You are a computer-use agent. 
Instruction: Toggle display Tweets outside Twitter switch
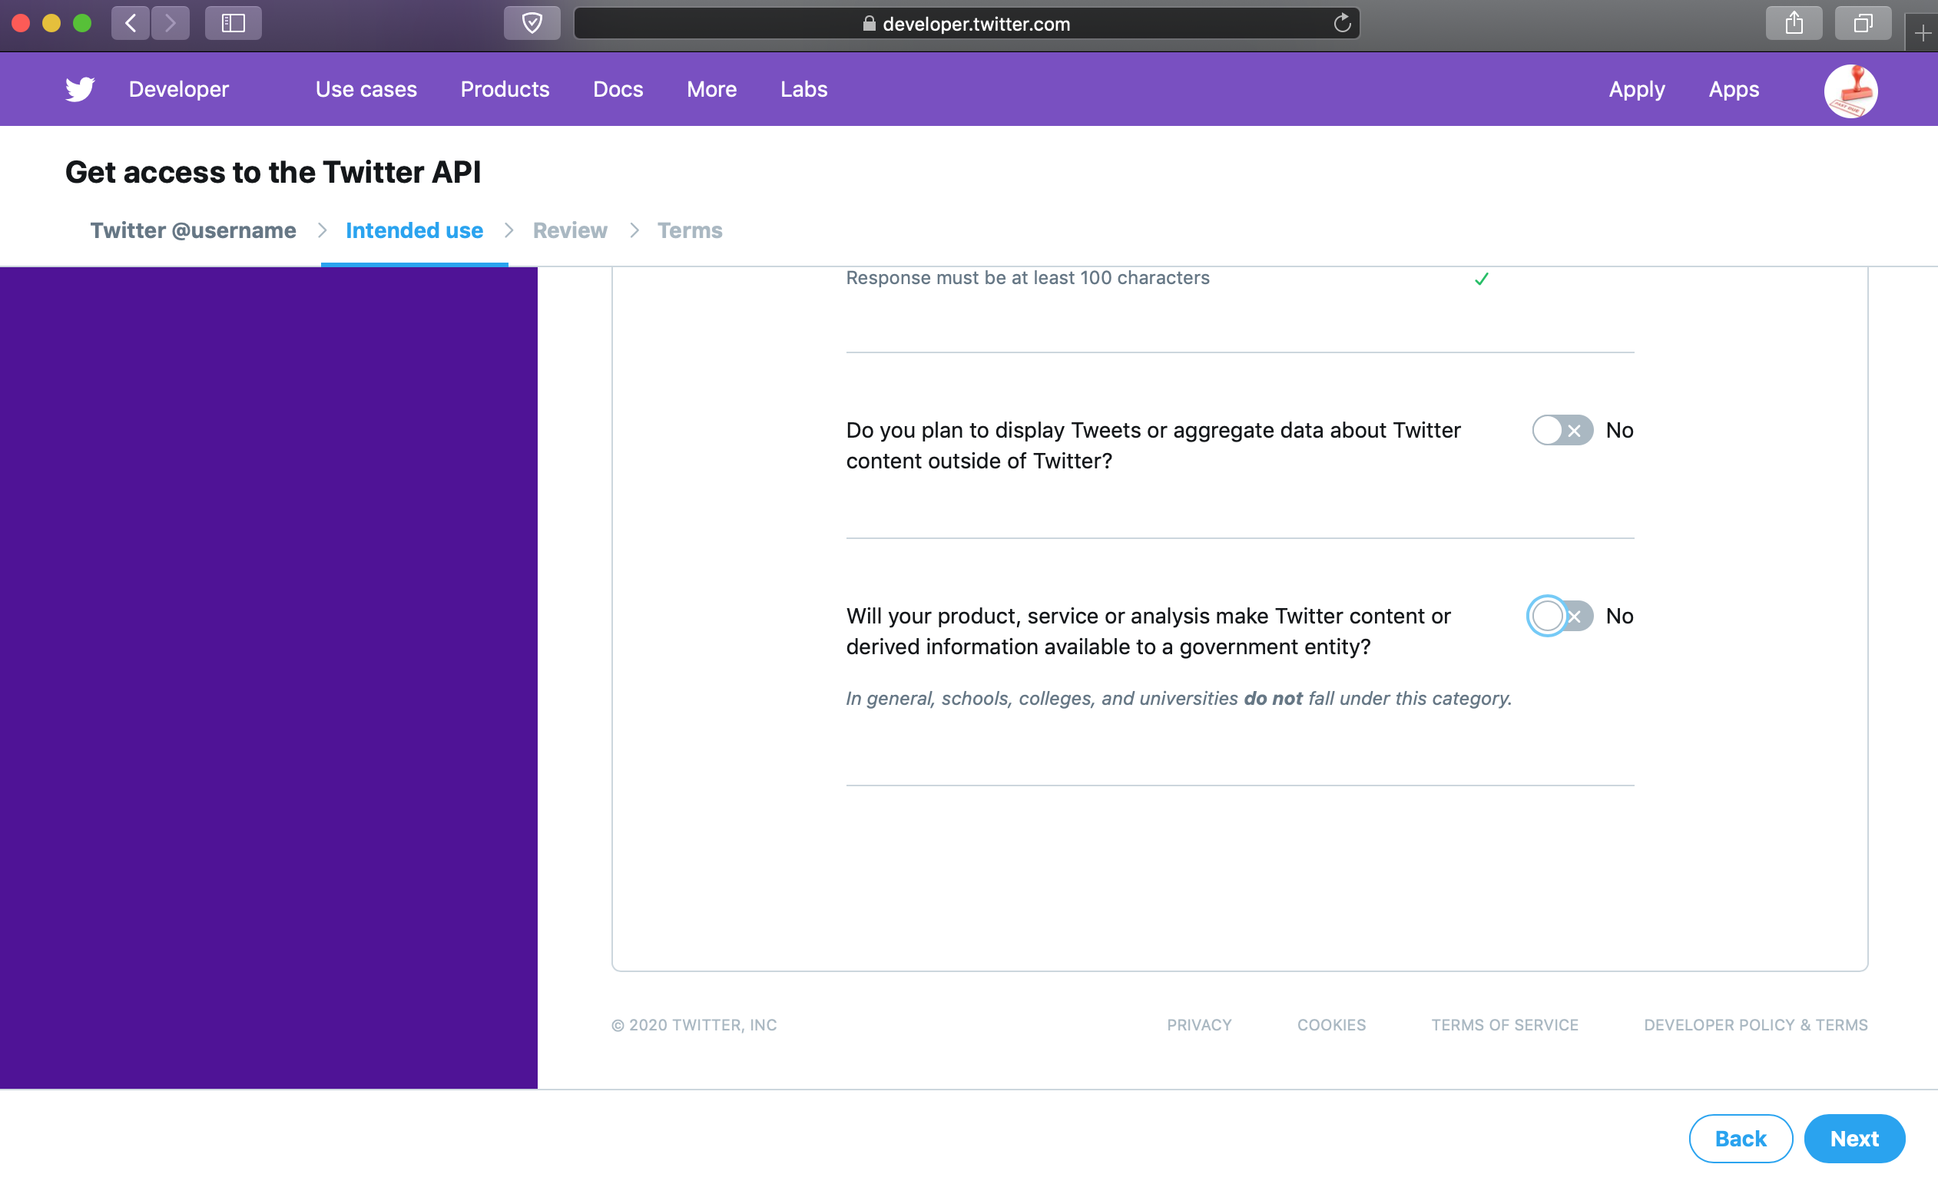tap(1562, 430)
